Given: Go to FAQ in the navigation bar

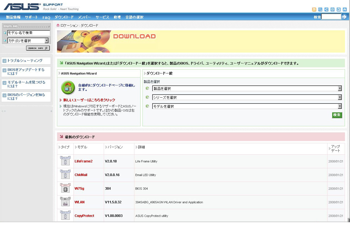Looking at the screenshot, I should point(46,17).
